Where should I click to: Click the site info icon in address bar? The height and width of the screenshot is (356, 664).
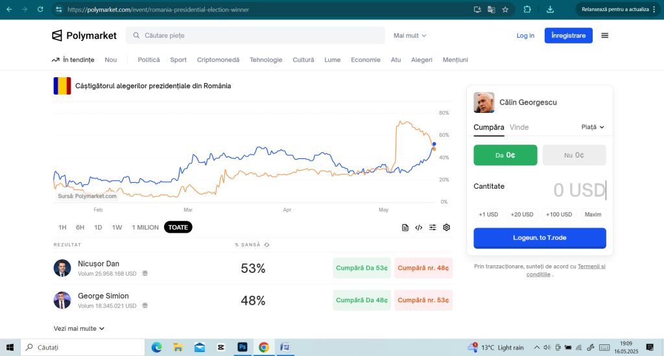click(59, 9)
